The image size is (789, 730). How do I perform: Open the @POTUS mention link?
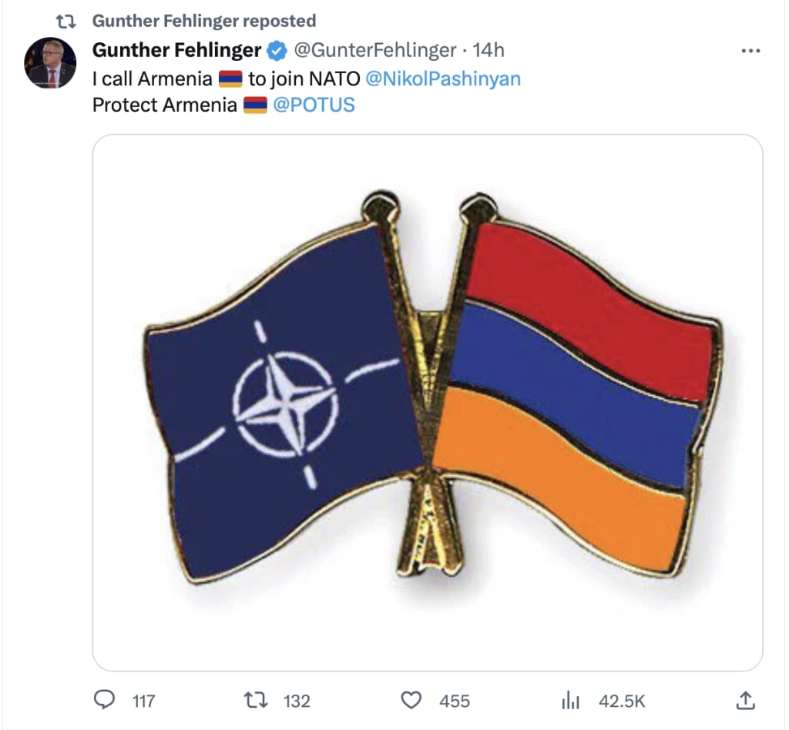click(x=314, y=105)
